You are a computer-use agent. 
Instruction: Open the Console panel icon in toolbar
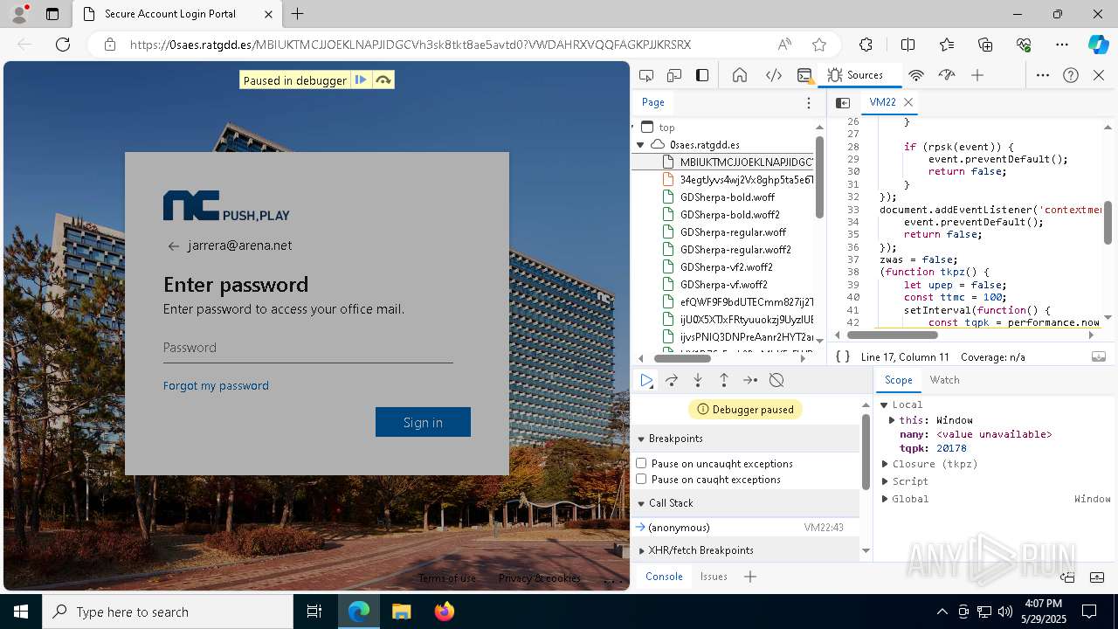tap(805, 75)
